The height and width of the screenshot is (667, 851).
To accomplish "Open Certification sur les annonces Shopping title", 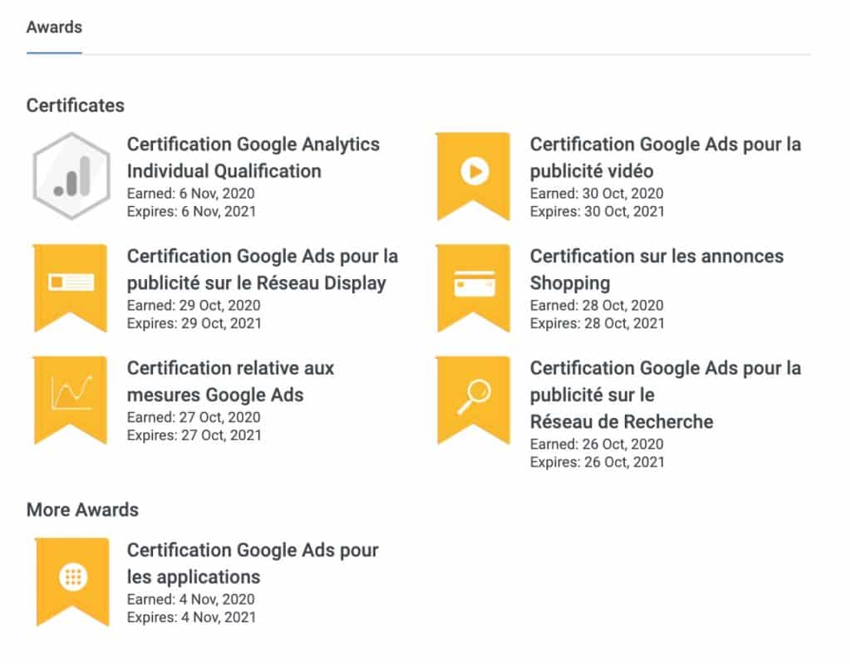I will (x=657, y=269).
